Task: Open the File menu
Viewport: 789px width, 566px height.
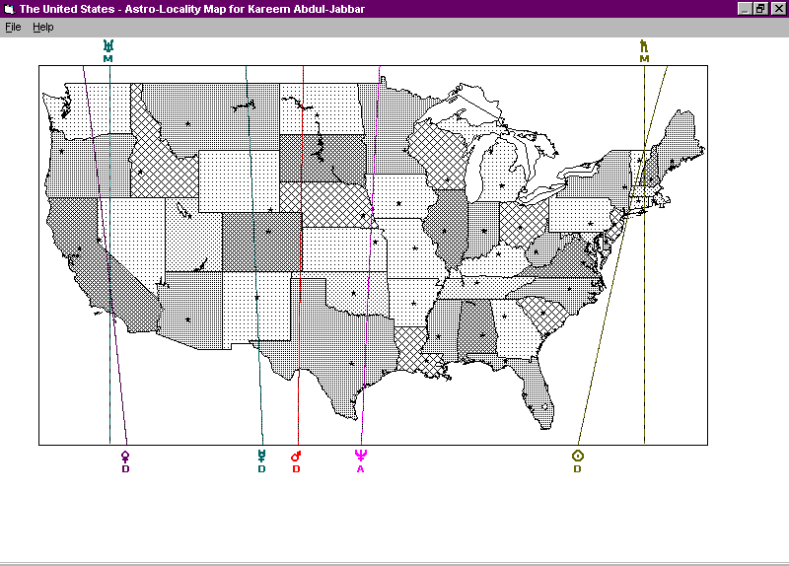Action: 13,28
